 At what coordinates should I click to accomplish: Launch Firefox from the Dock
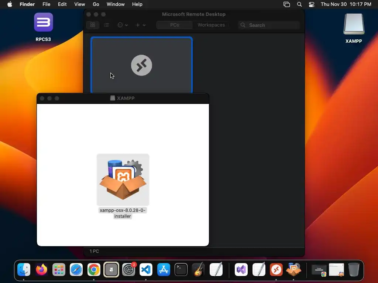point(41,269)
